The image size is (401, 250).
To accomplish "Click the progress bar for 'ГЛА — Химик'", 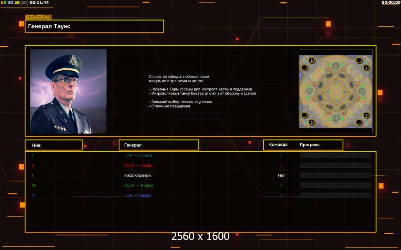I will 335,195.
